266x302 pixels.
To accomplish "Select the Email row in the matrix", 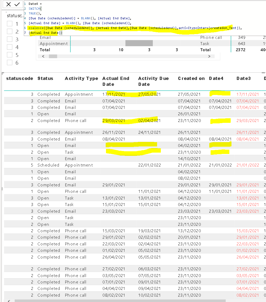I will (x=45, y=38).
